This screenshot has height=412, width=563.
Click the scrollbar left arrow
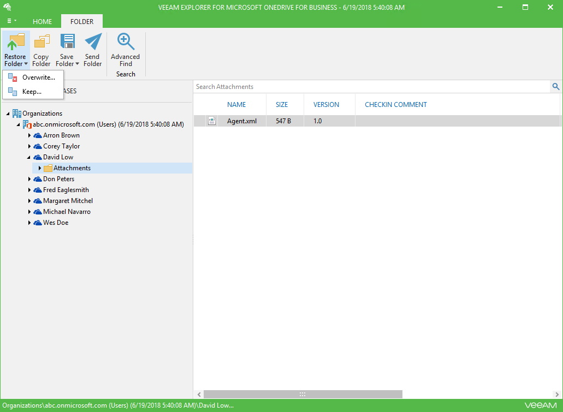click(199, 395)
